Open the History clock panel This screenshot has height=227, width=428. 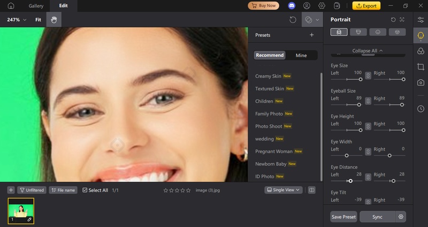point(421,109)
